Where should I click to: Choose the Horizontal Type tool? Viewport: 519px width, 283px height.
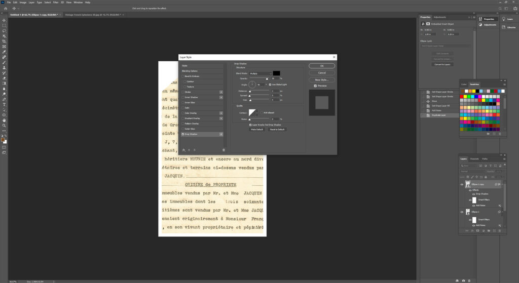click(x=4, y=104)
